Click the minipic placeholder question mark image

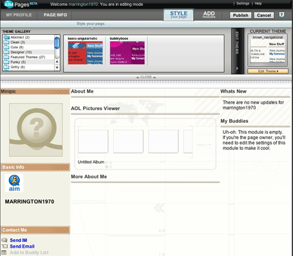pyautogui.click(x=36, y=130)
